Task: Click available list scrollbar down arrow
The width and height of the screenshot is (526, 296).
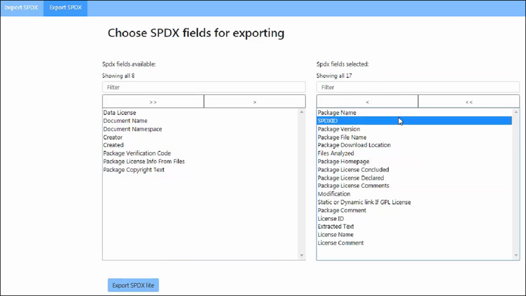Action: coord(302,256)
